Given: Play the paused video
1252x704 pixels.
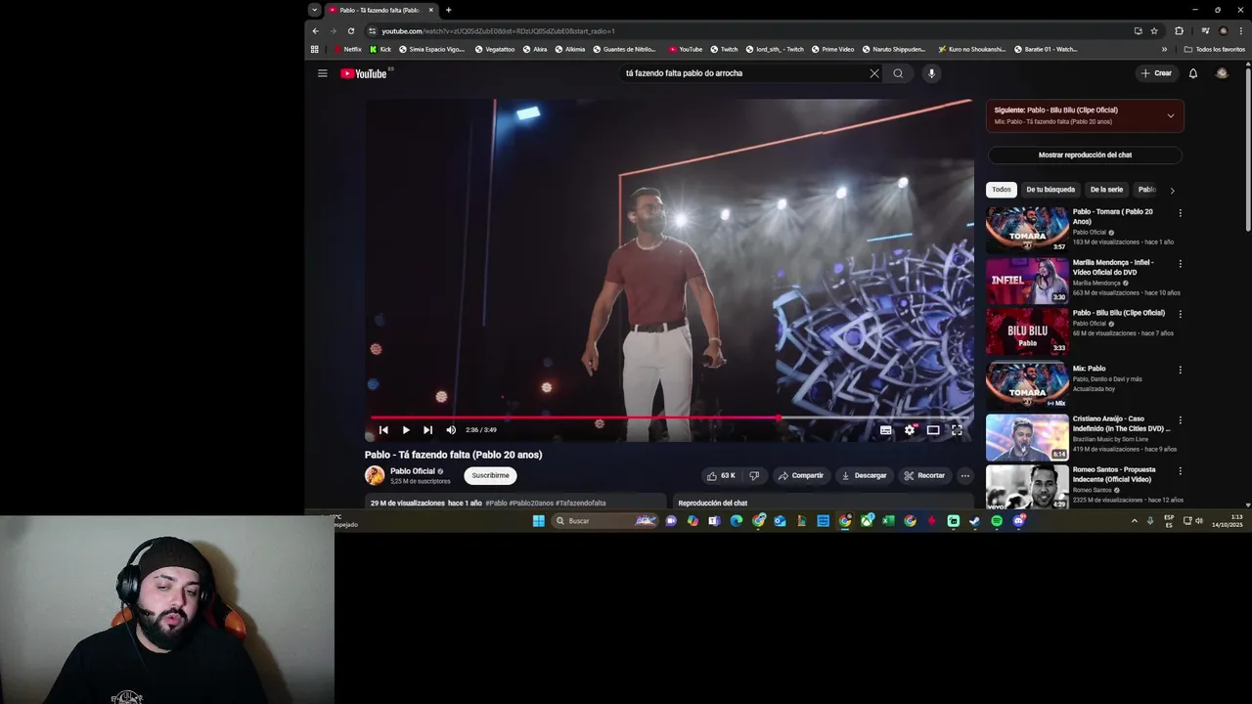Looking at the screenshot, I should 406,430.
